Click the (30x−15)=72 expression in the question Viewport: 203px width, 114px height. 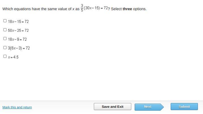pos(96,8)
